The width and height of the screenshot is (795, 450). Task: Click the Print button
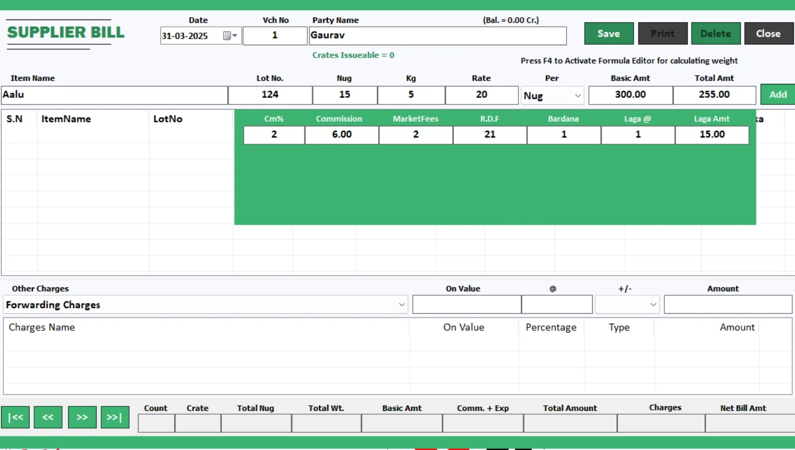pos(663,34)
